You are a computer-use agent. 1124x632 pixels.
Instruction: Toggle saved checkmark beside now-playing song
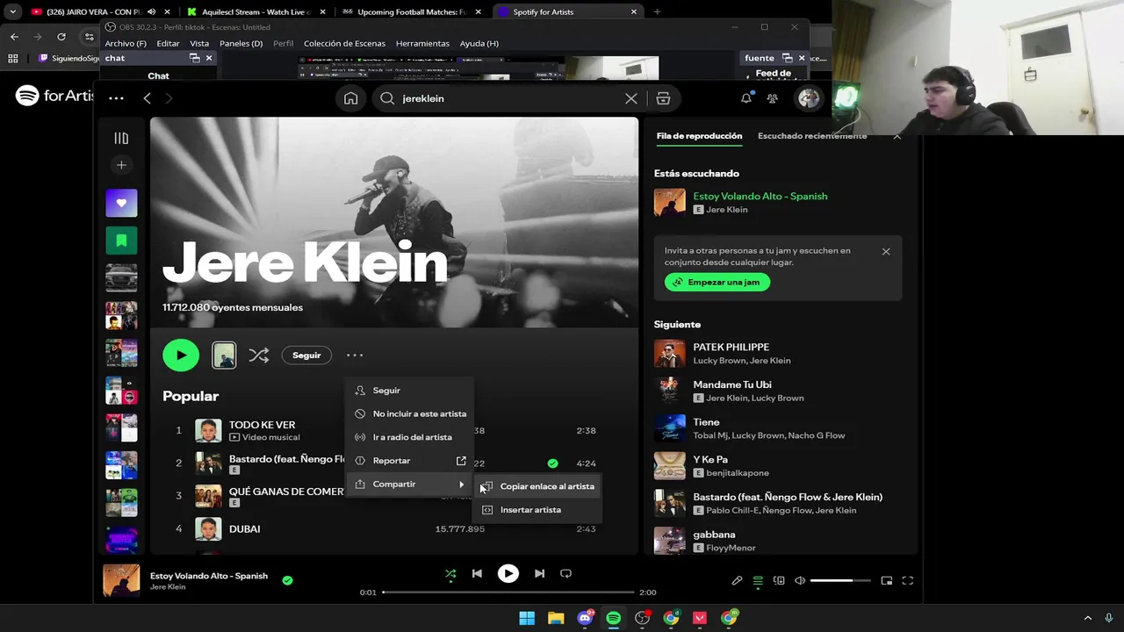(287, 580)
